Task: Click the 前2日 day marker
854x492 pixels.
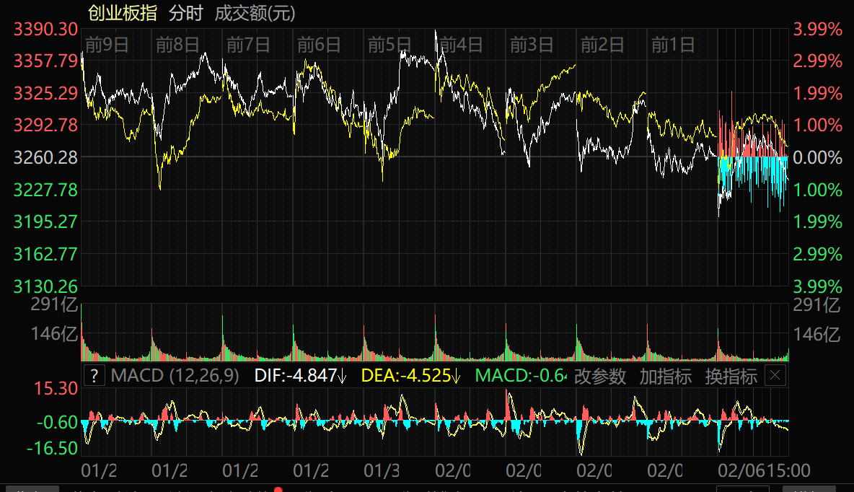Action: tap(602, 45)
